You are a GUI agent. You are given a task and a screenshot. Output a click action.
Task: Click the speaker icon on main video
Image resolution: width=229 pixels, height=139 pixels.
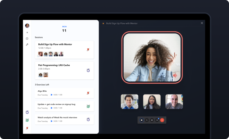[x=175, y=75]
